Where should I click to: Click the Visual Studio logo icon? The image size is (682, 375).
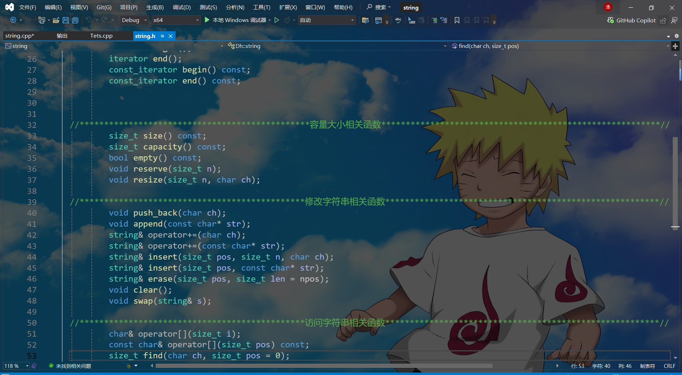point(10,7)
